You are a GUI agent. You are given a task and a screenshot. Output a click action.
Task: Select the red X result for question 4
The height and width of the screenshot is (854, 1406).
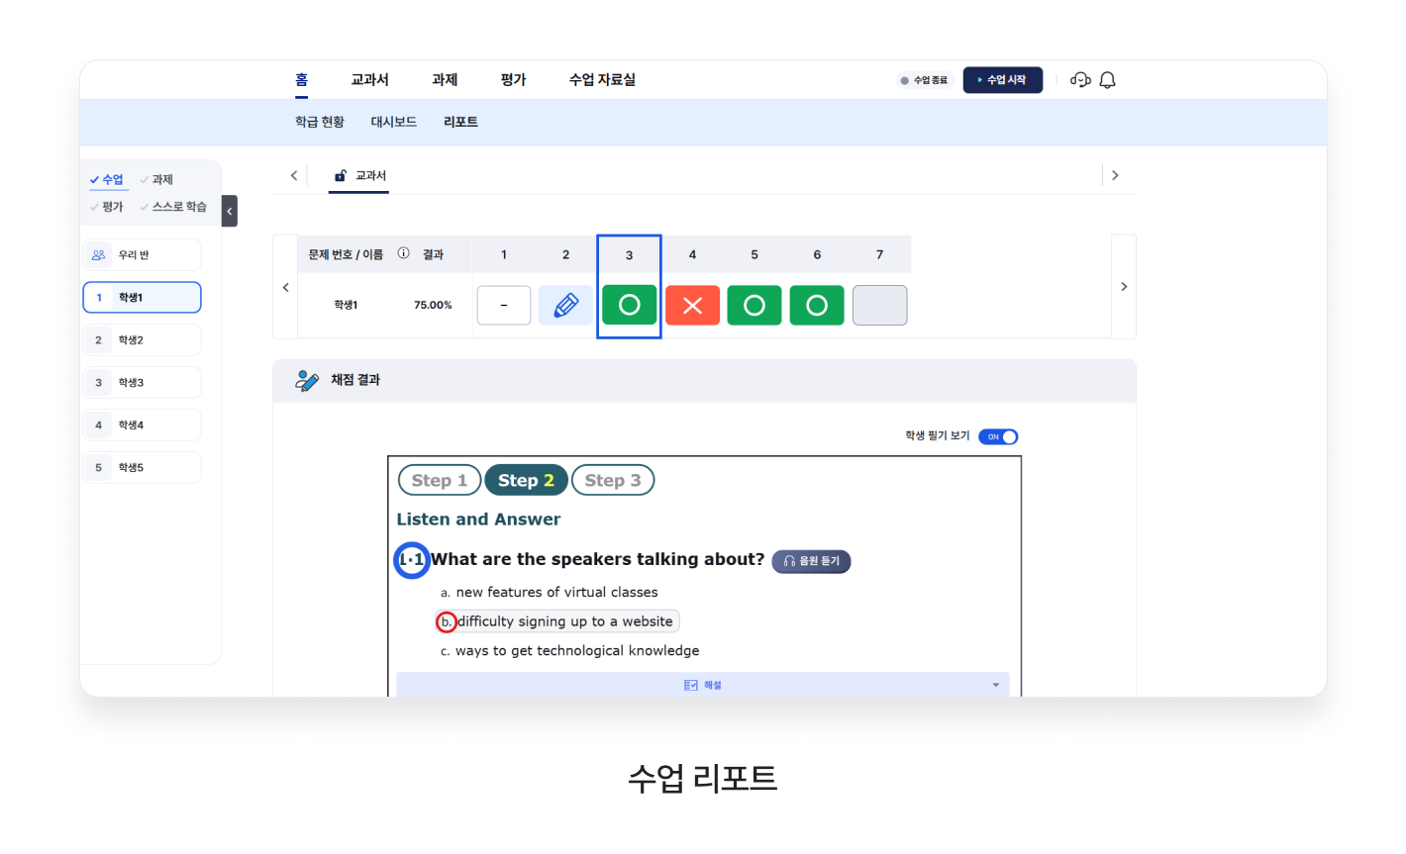[692, 305]
